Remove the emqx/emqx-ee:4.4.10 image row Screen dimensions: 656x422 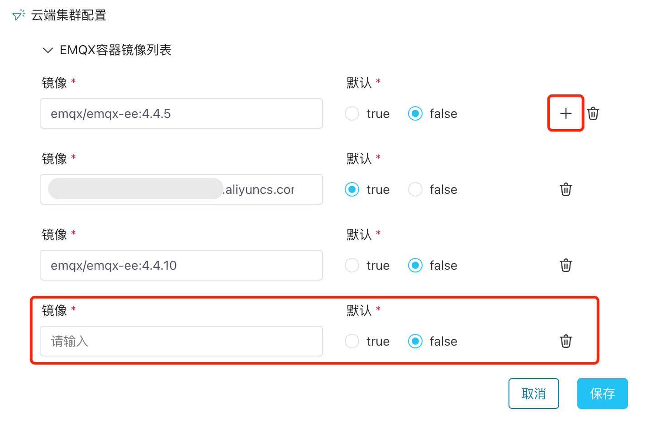click(566, 265)
